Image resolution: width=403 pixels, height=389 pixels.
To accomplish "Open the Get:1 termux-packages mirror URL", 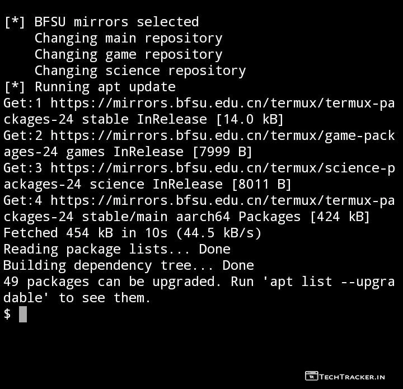I will [x=222, y=103].
